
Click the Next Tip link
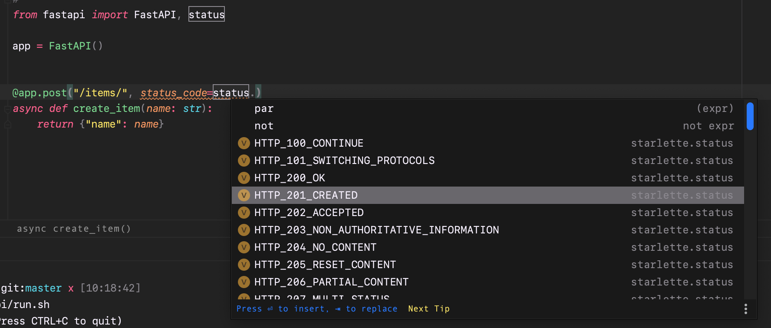click(x=428, y=309)
